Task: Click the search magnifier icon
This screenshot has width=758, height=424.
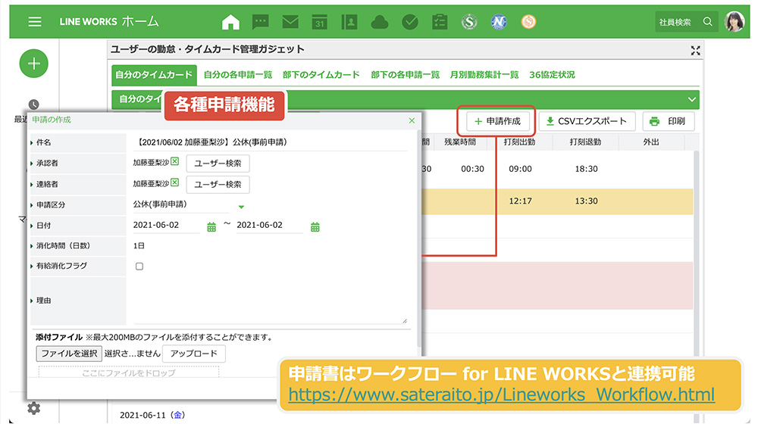Action: pyautogui.click(x=707, y=22)
